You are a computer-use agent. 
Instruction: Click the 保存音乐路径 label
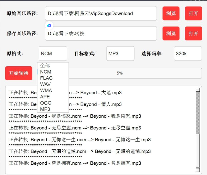[x=22, y=33]
